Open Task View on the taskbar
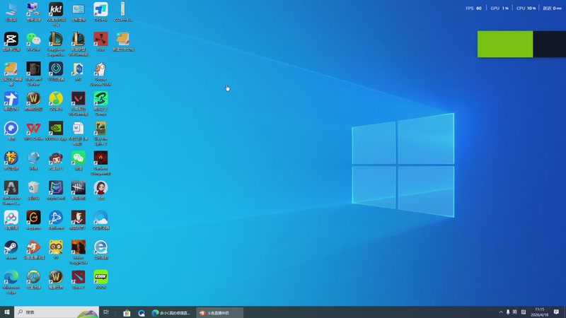566x318 pixels. pos(106,312)
